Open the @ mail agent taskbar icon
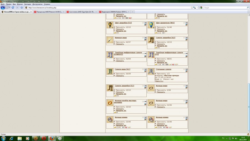250x141 pixels. [36, 138]
